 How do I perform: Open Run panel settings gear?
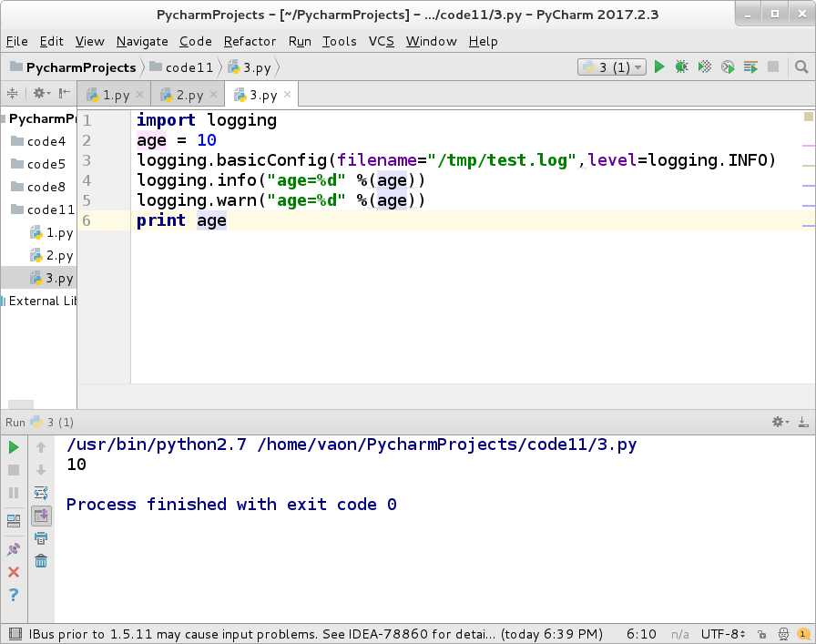click(780, 422)
